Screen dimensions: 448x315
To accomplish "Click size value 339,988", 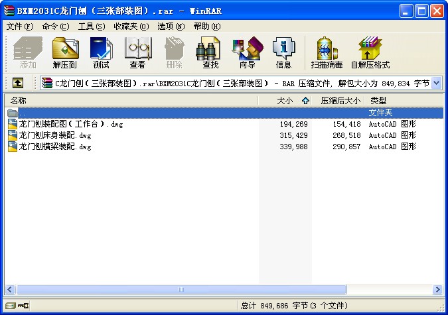I will coord(293,147).
